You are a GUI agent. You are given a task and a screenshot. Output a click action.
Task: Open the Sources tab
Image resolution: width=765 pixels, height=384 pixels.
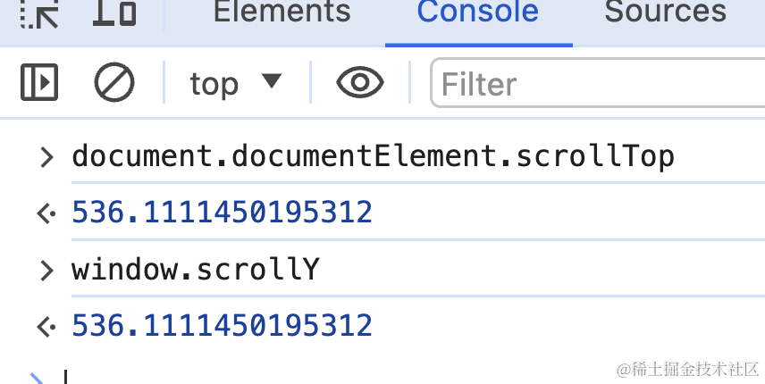tap(664, 13)
